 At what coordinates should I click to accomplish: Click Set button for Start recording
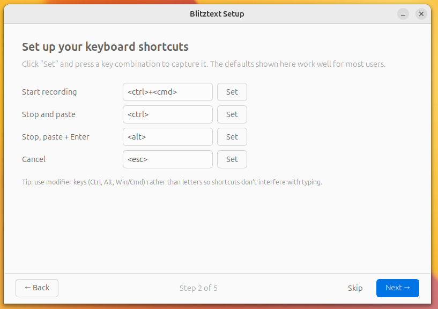click(x=232, y=92)
